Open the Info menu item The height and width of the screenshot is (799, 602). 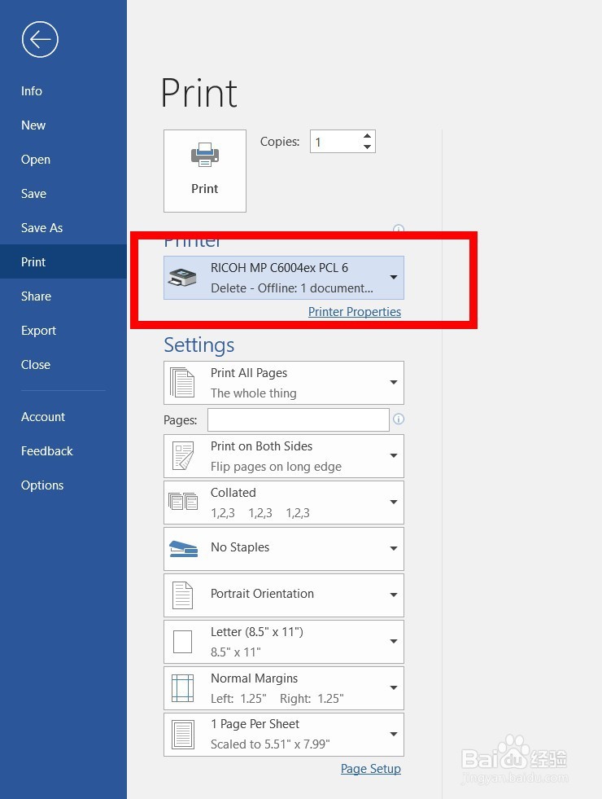point(32,90)
